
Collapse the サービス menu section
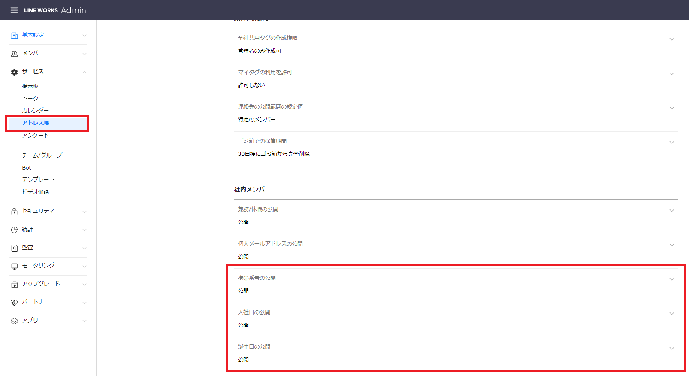pyautogui.click(x=85, y=72)
